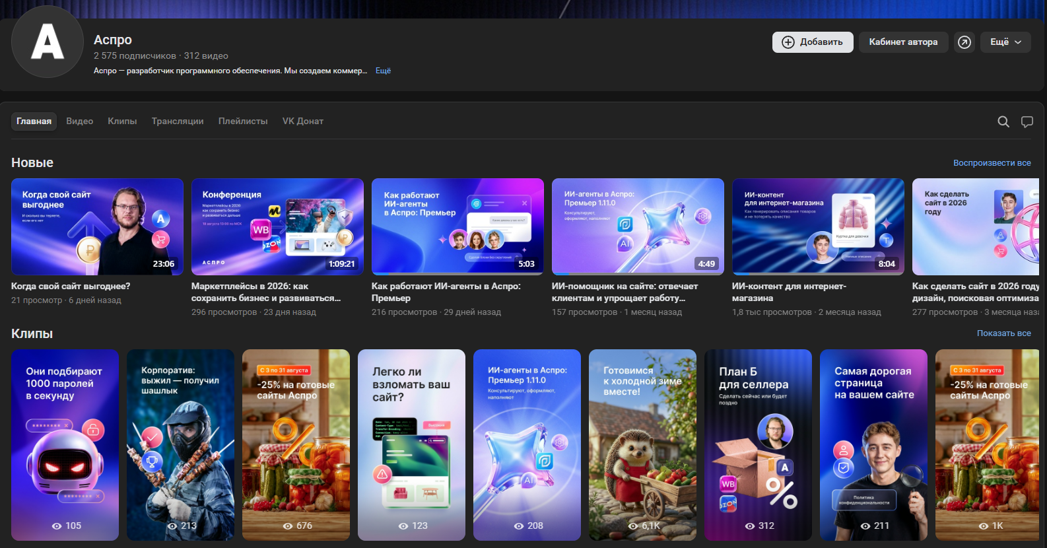Open the Клипы tab
The image size is (1047, 548).
click(122, 121)
